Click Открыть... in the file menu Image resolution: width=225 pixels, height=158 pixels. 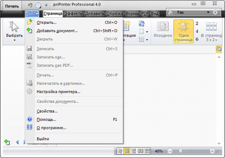pos(74,23)
